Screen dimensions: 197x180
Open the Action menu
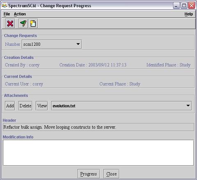(x=20, y=14)
